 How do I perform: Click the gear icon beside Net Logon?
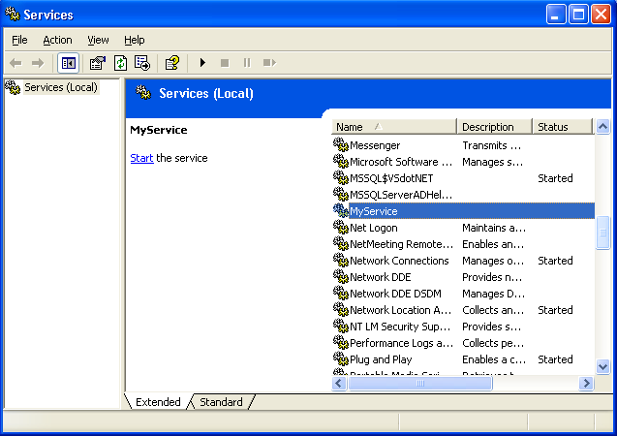tap(340, 228)
